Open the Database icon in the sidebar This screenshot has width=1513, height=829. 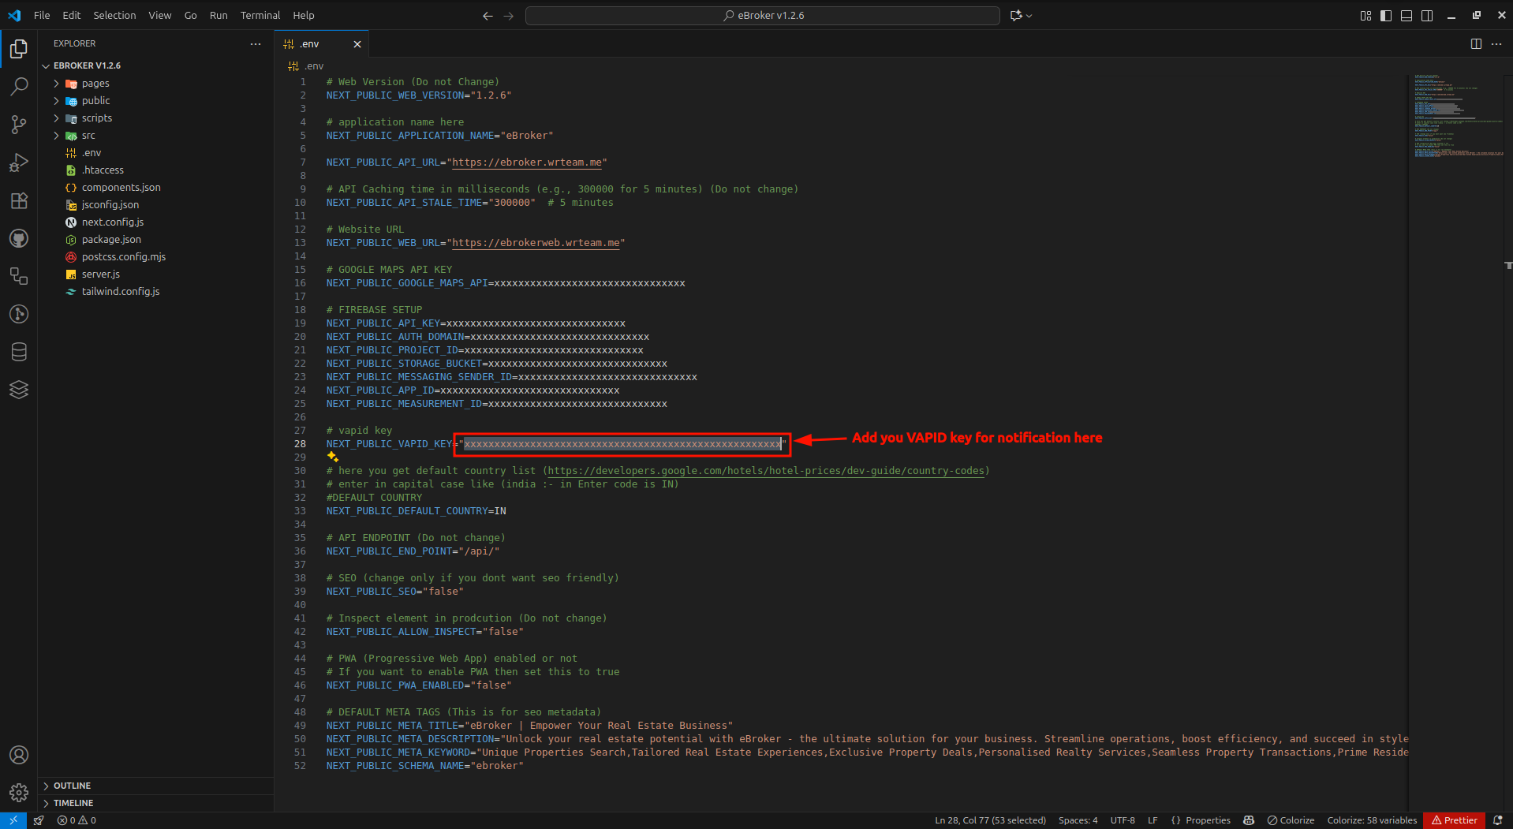(x=19, y=352)
